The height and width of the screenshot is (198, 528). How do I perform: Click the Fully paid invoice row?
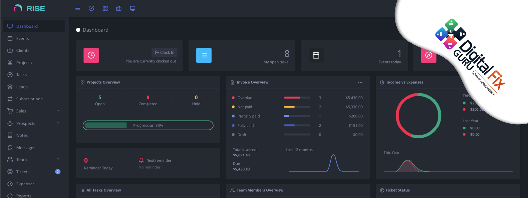point(297,125)
